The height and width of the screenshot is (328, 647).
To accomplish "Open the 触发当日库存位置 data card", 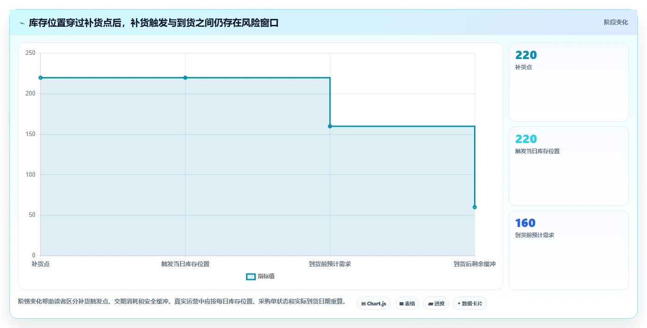I will pyautogui.click(x=568, y=166).
